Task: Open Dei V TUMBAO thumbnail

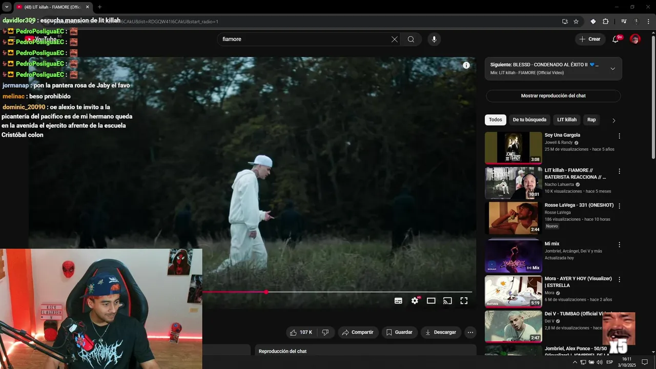Action: tap(513, 326)
